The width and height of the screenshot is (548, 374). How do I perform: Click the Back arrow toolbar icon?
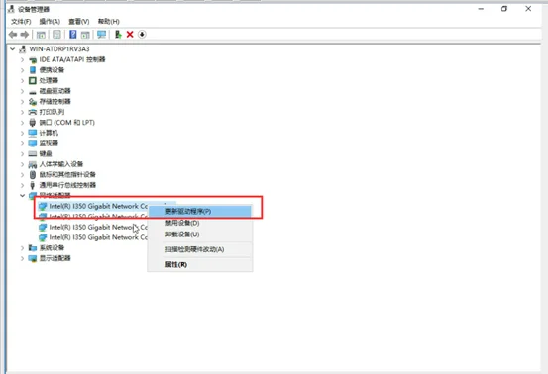pyautogui.click(x=13, y=35)
